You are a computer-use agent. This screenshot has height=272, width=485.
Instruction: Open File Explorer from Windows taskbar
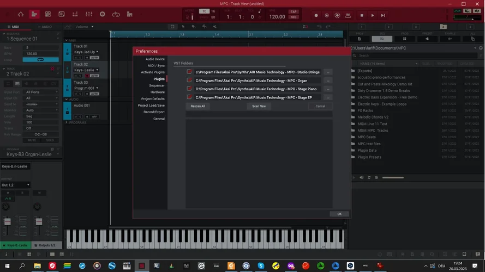click(x=37, y=265)
